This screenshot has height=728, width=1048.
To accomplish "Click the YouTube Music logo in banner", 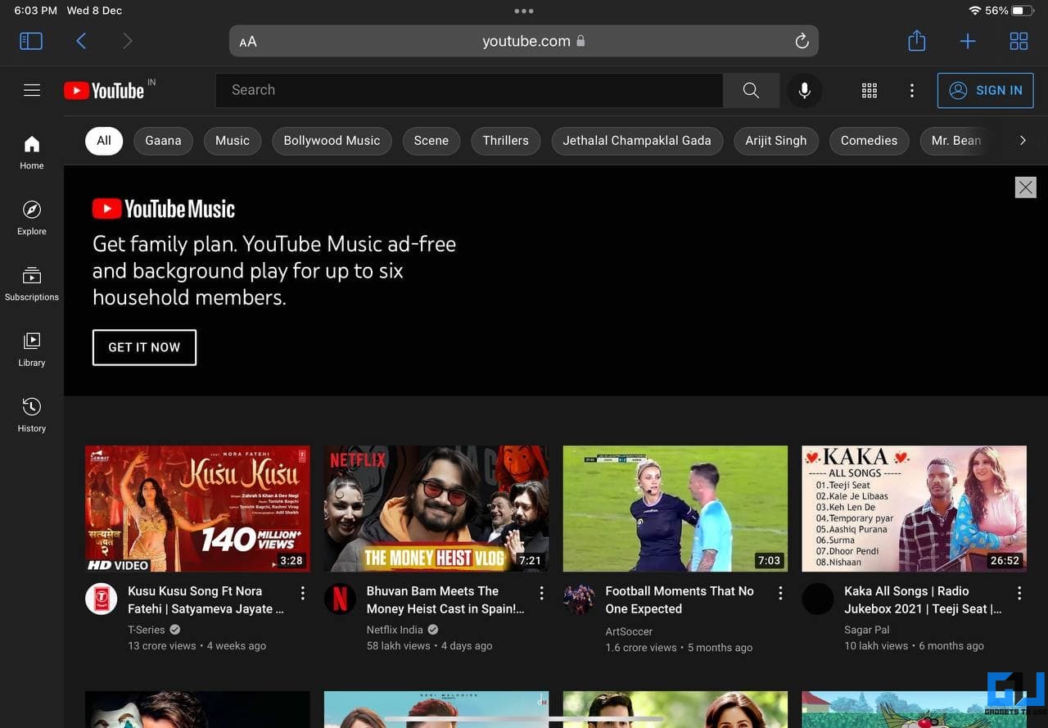I will tap(164, 209).
